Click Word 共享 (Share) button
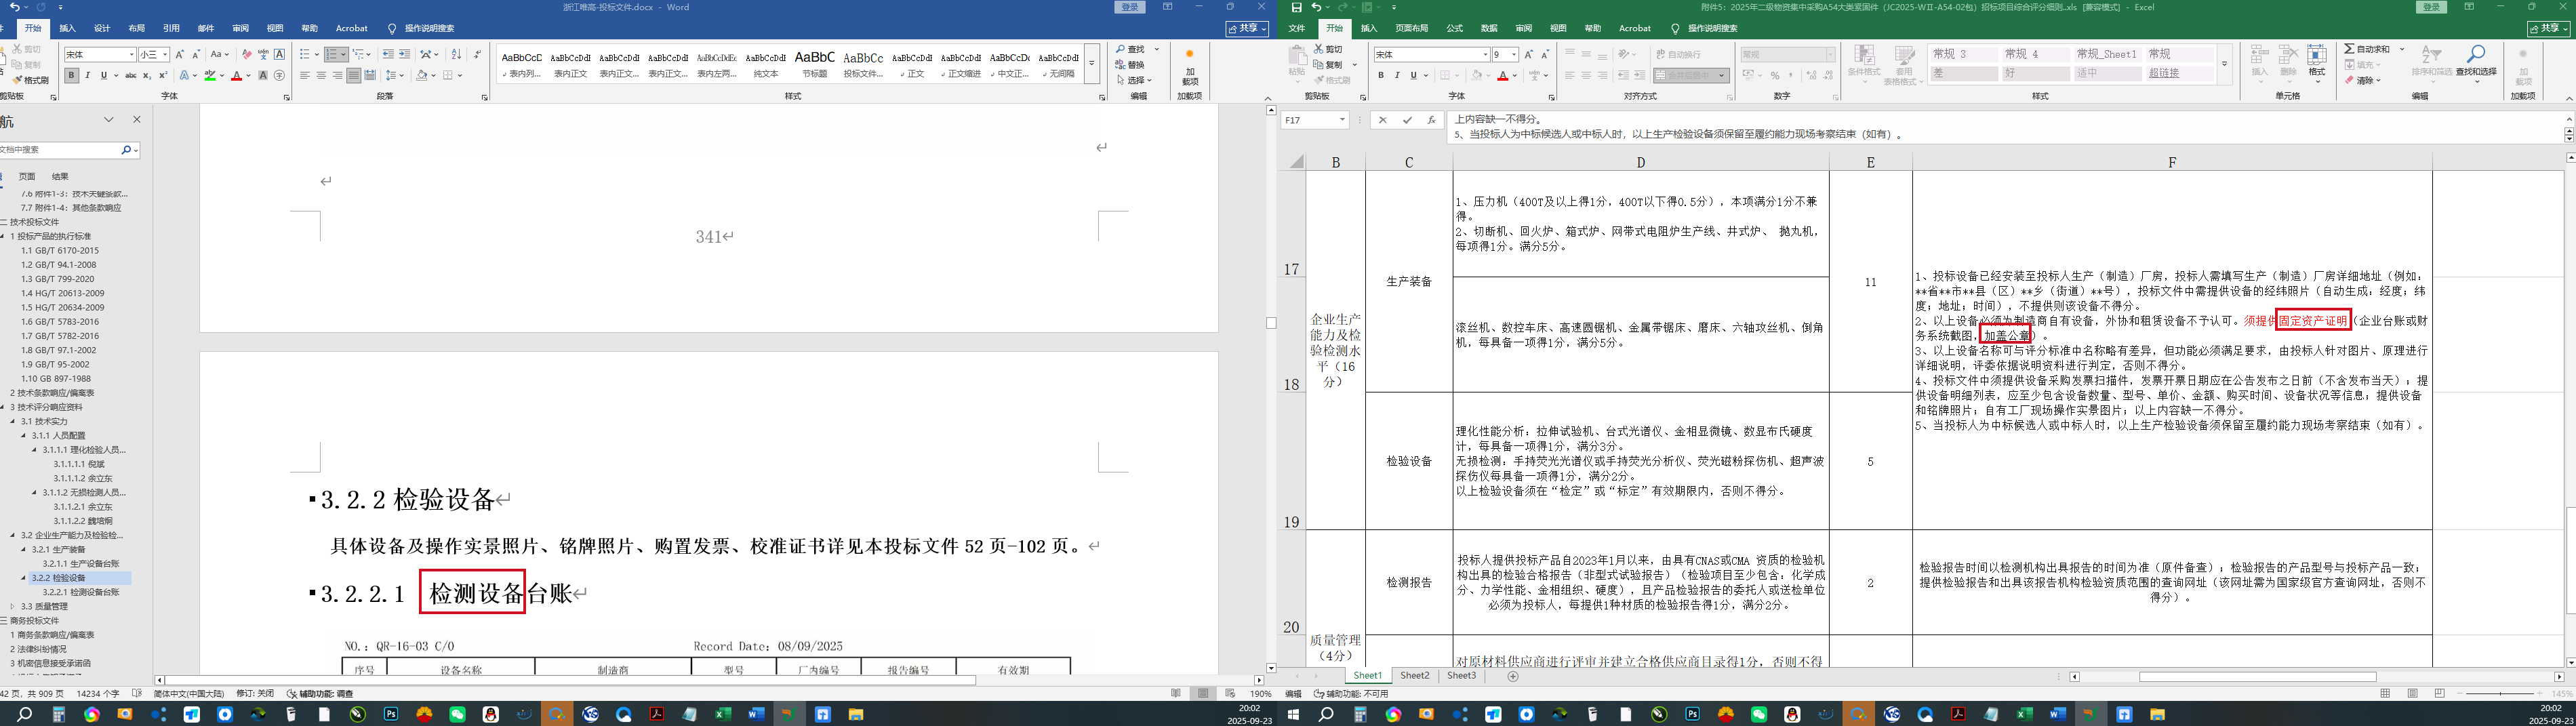2576x726 pixels. [1247, 28]
